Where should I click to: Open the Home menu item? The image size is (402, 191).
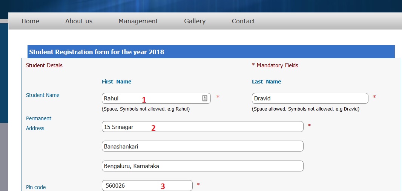click(x=30, y=21)
